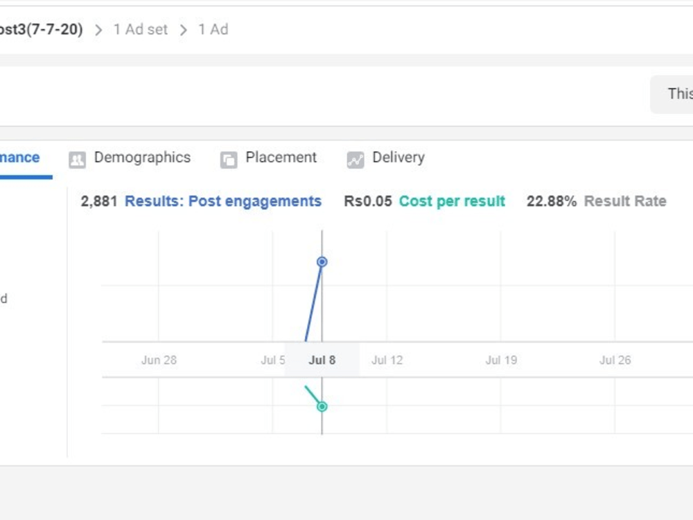The height and width of the screenshot is (520, 693).
Task: Click chevron before 1 Ad set
Action: point(98,30)
